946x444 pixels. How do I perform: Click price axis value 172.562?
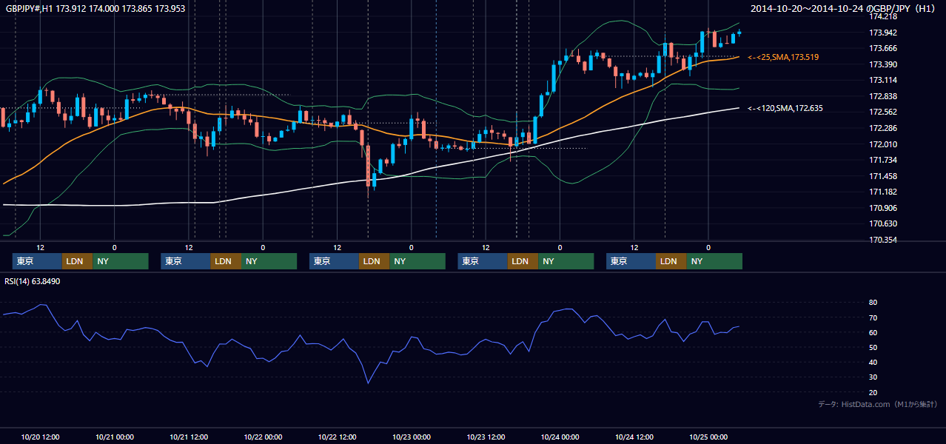coord(882,112)
